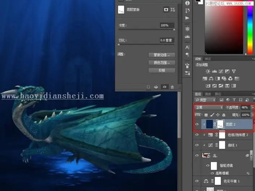Lock all padlock icon
The height and width of the screenshot is (191, 255).
click(x=224, y=115)
